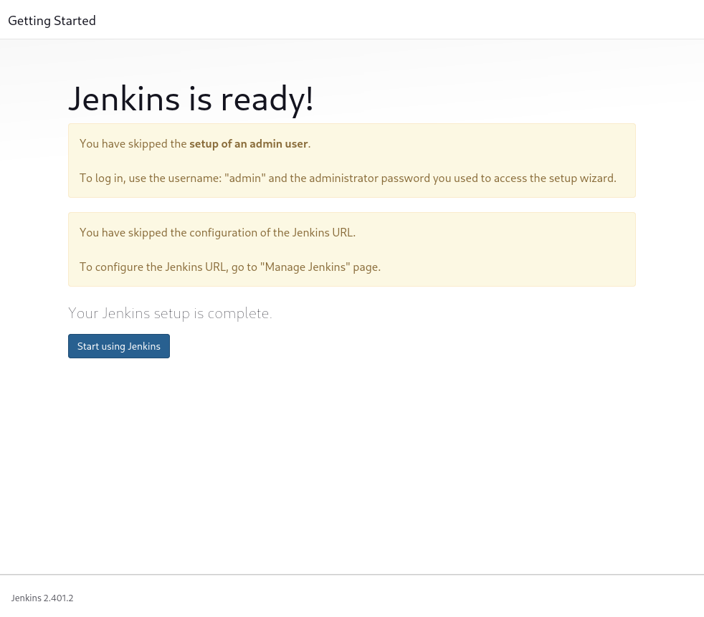The height and width of the screenshot is (617, 704).
Task: Click the bold 'setup of an admin user' text
Action: coord(249,143)
